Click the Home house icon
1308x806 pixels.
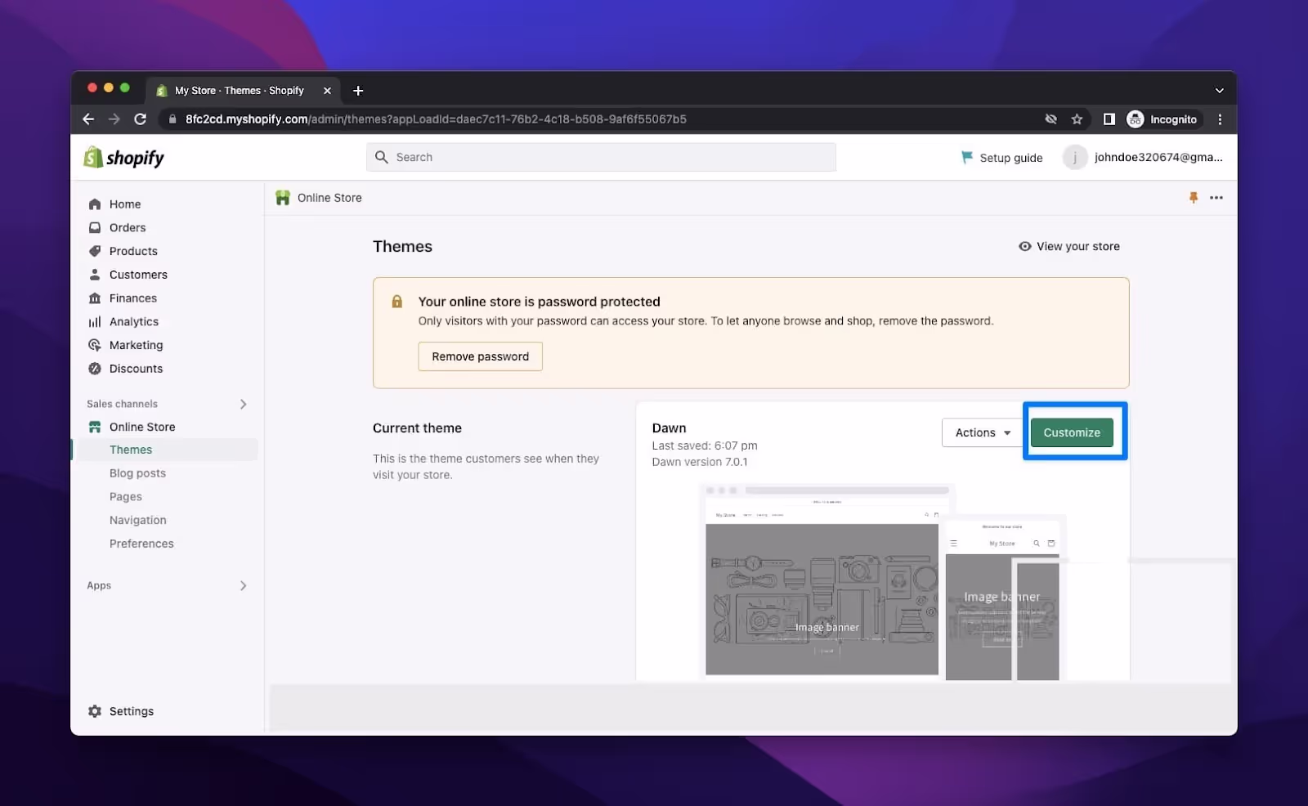click(95, 204)
